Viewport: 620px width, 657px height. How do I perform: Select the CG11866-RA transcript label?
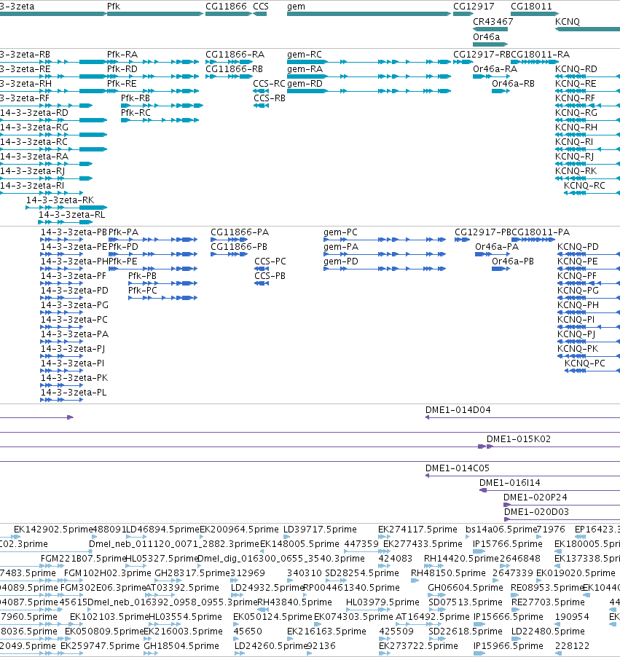[x=235, y=55]
